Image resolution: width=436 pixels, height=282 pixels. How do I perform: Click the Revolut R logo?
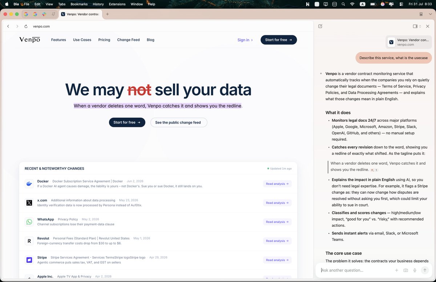(29, 241)
